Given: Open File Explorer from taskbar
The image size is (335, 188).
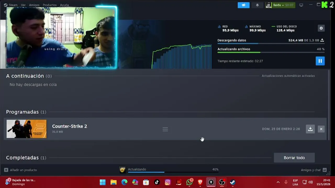Looking at the screenshot, I should coord(113,182).
